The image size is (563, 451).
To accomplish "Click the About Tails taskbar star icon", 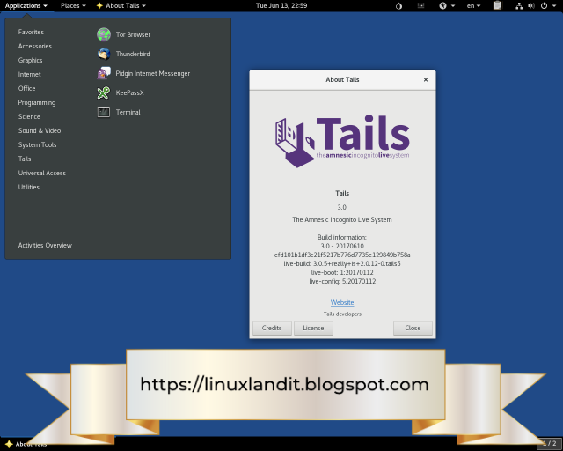I will pyautogui.click(x=9, y=444).
